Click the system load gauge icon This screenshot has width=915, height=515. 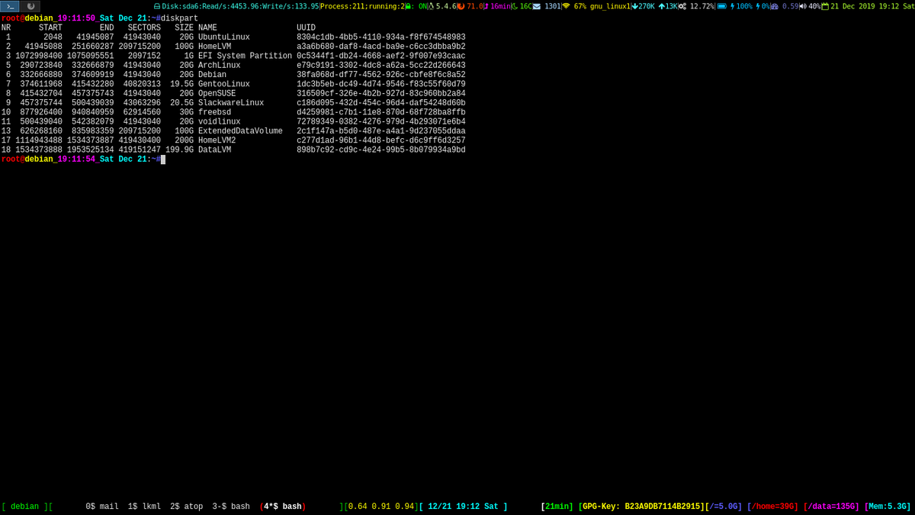tap(775, 6)
